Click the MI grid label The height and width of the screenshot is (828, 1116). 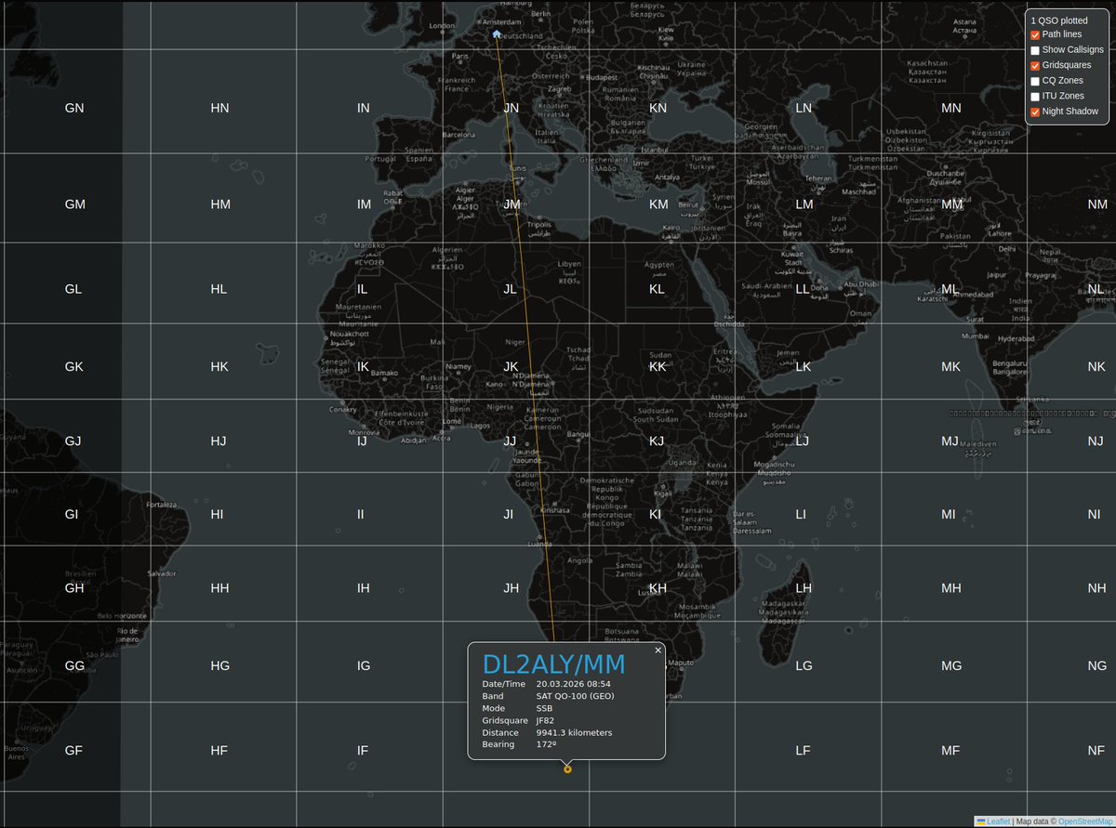click(948, 514)
